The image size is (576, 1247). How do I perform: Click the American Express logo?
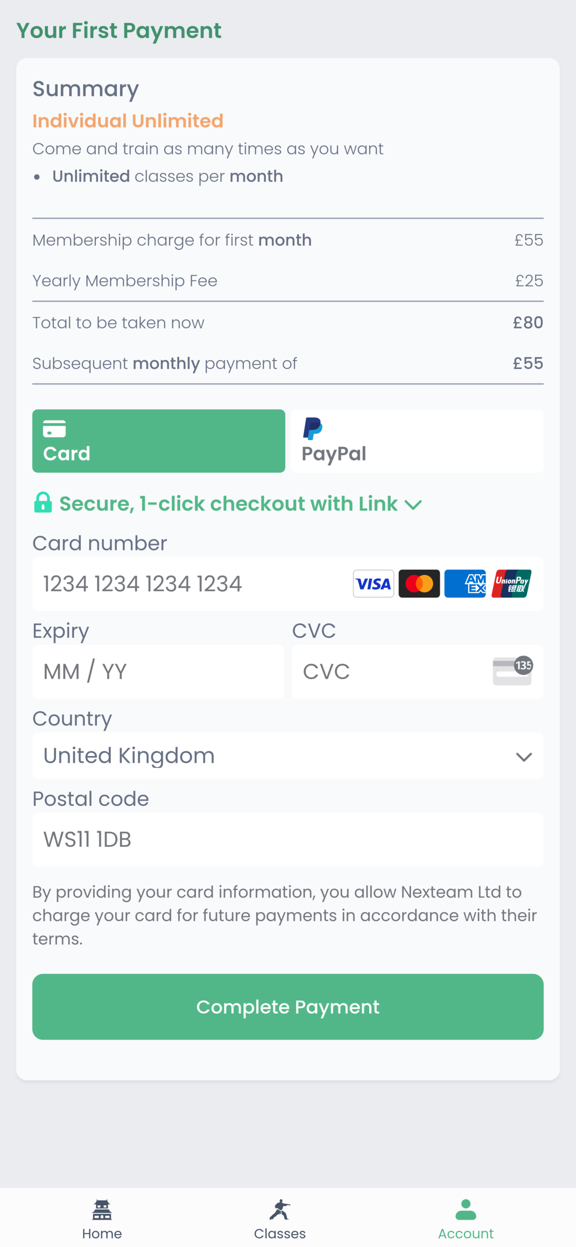[465, 583]
